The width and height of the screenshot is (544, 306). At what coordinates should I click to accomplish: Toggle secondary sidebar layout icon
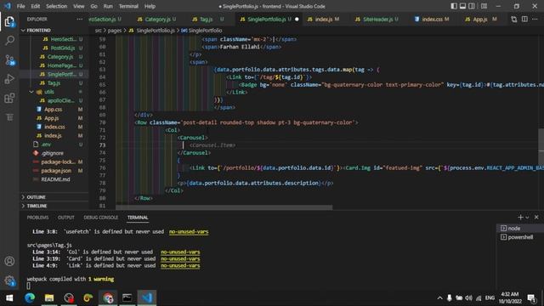click(x=472, y=6)
